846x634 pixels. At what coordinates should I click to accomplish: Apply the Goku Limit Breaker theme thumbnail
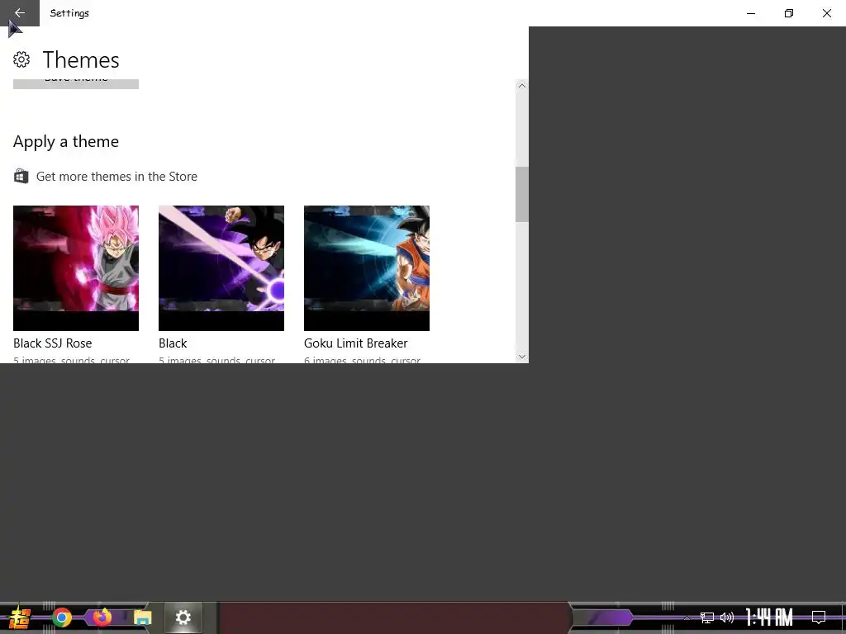(367, 268)
